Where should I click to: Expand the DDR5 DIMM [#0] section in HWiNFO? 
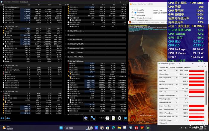point(66,44)
